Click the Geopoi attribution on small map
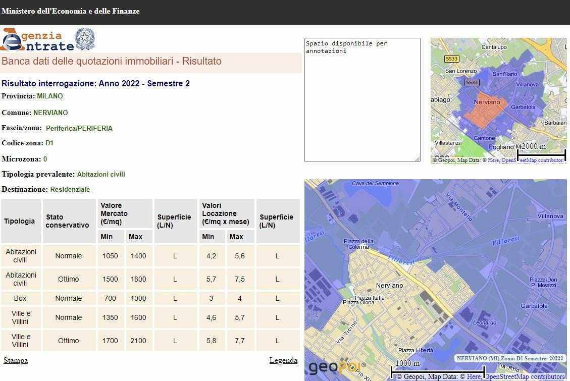The height and width of the screenshot is (381, 570). pos(444,160)
